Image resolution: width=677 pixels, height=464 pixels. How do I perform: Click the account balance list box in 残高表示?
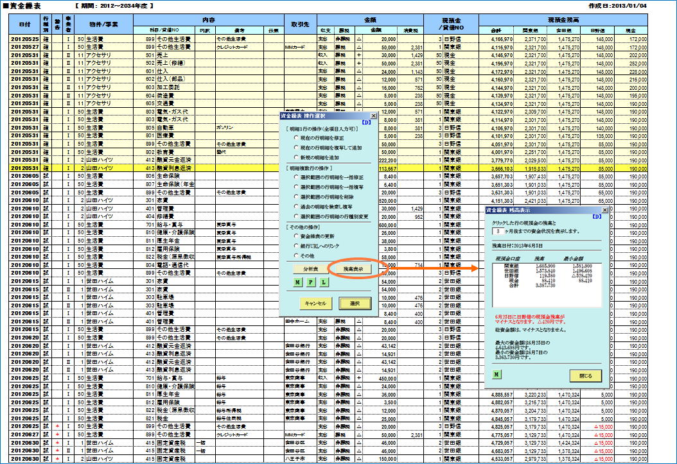tap(547, 284)
